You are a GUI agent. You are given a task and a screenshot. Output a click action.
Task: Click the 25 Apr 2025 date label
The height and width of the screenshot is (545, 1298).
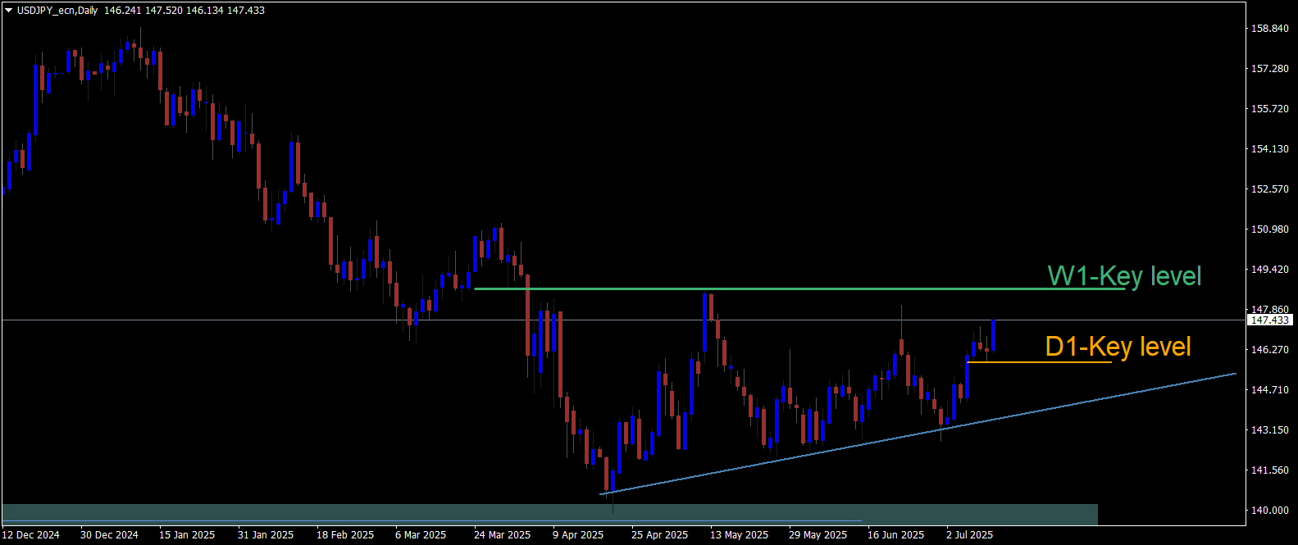click(660, 535)
